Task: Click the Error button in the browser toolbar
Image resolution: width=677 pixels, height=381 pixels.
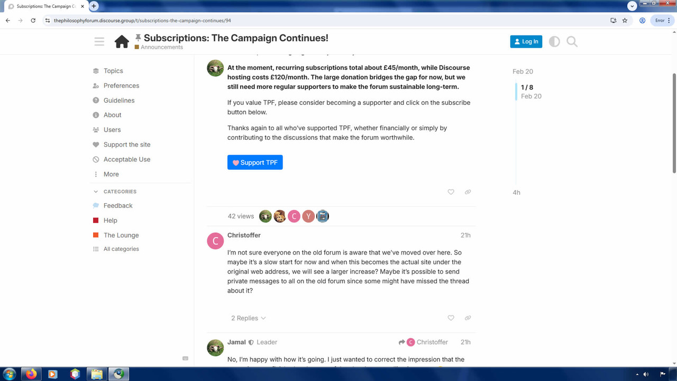Action: [x=662, y=21]
